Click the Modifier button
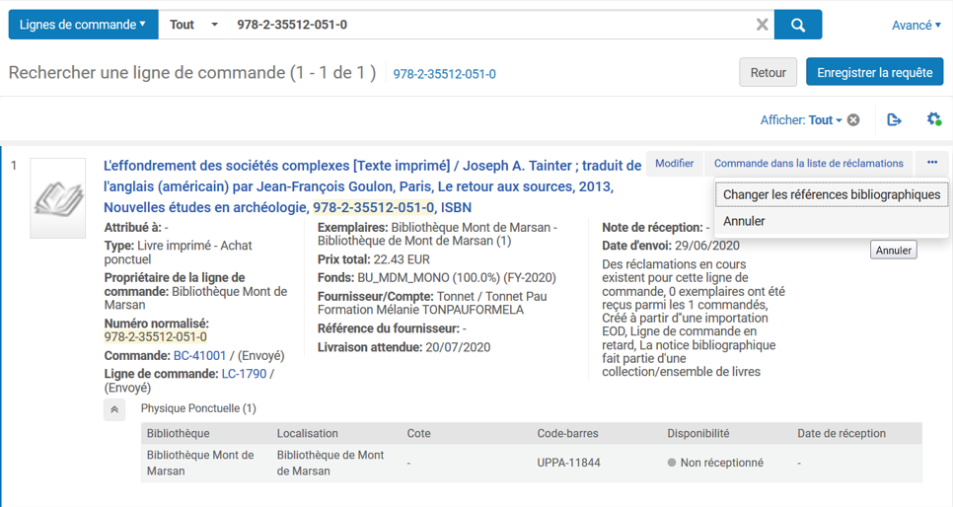953x507 pixels. [675, 163]
